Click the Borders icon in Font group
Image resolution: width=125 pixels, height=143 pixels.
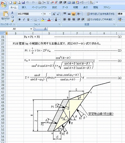click(36, 19)
